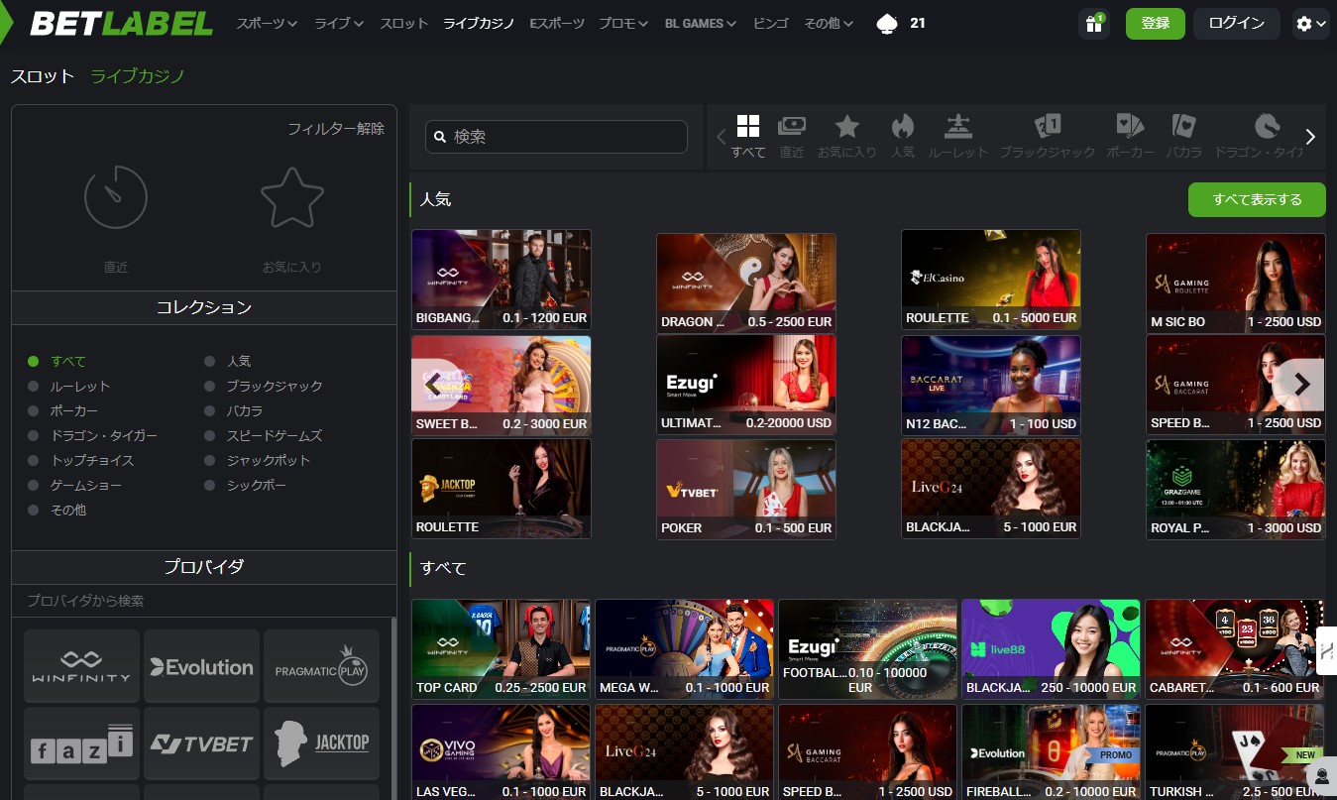Filter by TVBET provider logo
Screen dimensions: 1337x800
[x=202, y=743]
